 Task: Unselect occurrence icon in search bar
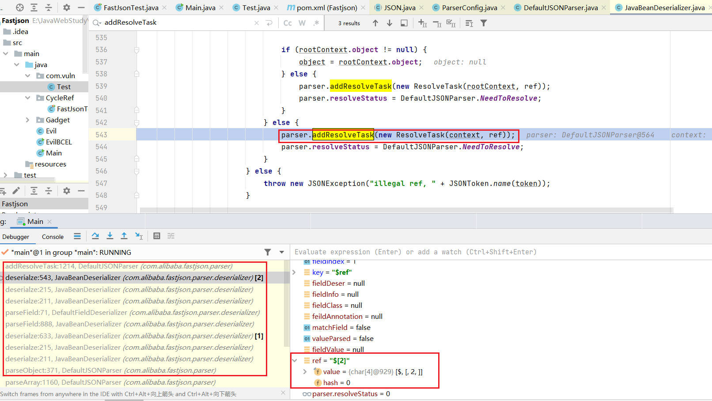pyautogui.click(x=437, y=23)
